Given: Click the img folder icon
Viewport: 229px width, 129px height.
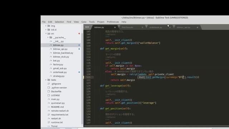Looking at the screenshot, I should click(49, 26).
